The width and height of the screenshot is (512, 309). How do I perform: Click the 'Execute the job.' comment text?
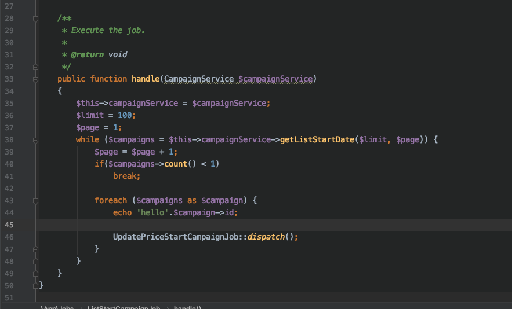pos(108,30)
